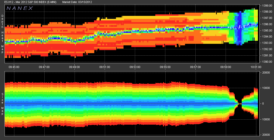Click the 1399.00 price axis label
The image size is (274, 140).
(267, 5)
